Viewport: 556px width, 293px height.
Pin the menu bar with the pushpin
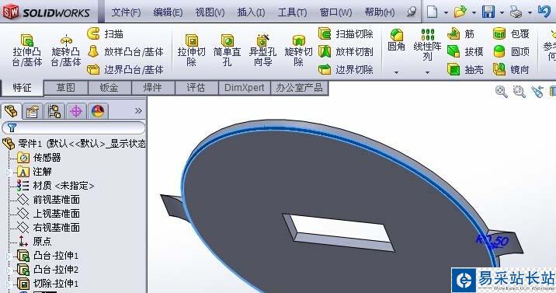411,12
